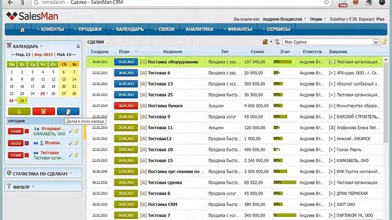Open the ФИНАНСЫ menu
The height and width of the screenshot is (220, 392).
tap(238, 29)
